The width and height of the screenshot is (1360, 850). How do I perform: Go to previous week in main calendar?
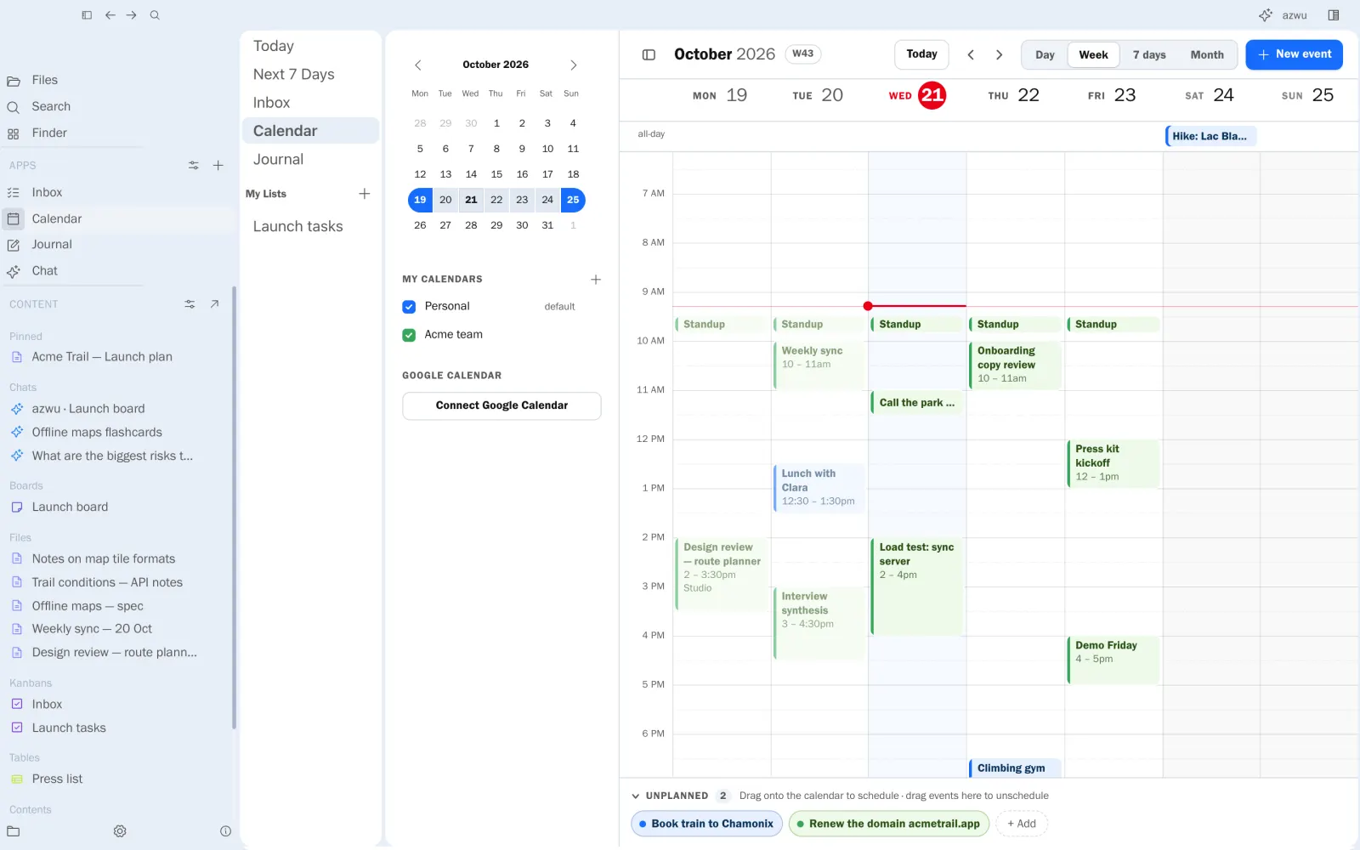pyautogui.click(x=971, y=54)
